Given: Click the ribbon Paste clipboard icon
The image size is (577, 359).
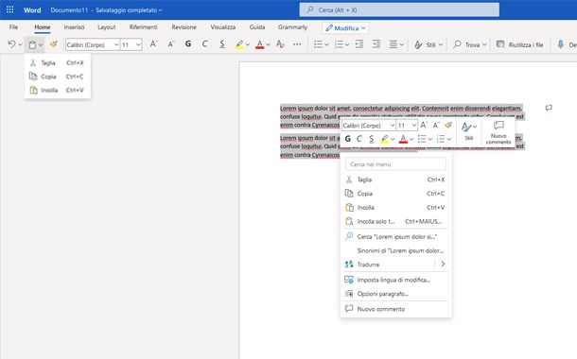Looking at the screenshot, I should (32, 44).
